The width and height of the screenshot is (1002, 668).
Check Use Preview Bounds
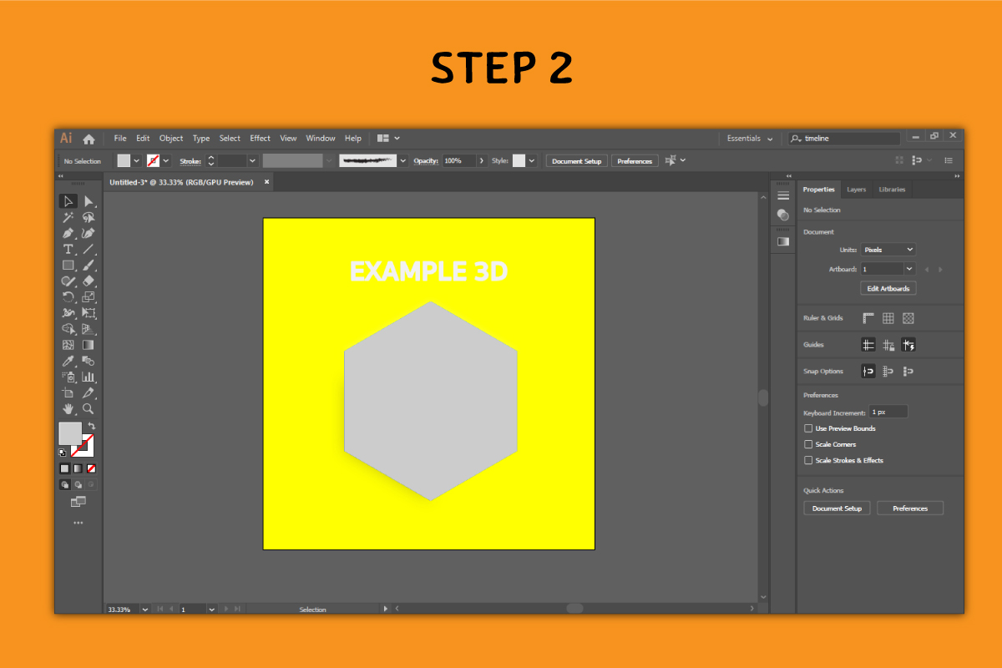coord(808,428)
